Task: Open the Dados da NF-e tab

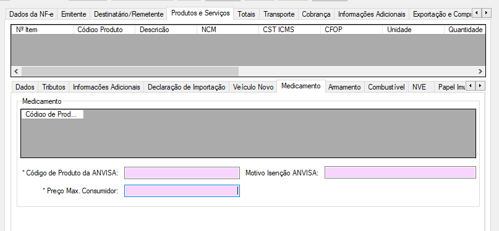Action: (32, 14)
